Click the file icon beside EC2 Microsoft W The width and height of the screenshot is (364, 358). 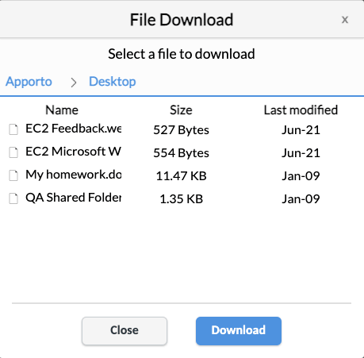pyautogui.click(x=13, y=152)
